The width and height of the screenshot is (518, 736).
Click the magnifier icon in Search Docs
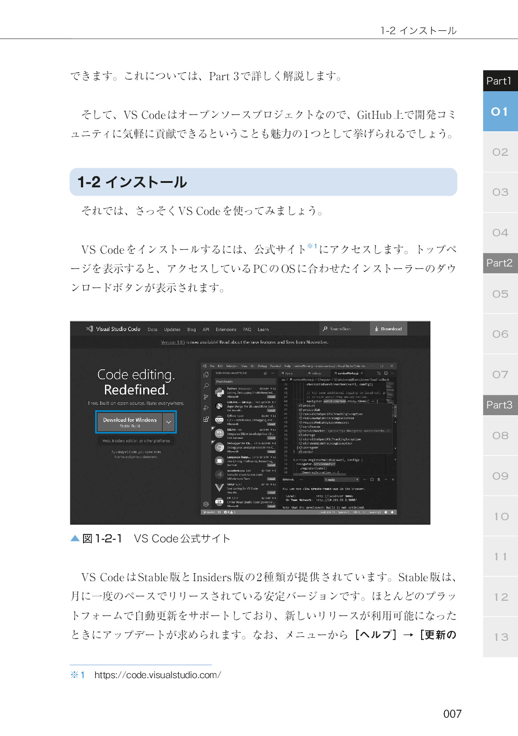coord(325,329)
